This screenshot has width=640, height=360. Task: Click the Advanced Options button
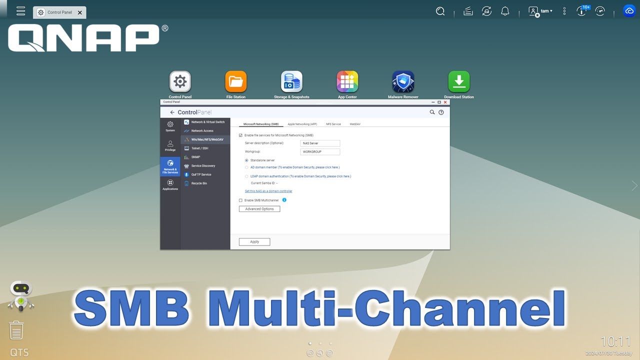(259, 209)
